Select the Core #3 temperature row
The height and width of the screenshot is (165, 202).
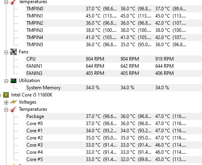[114, 145]
